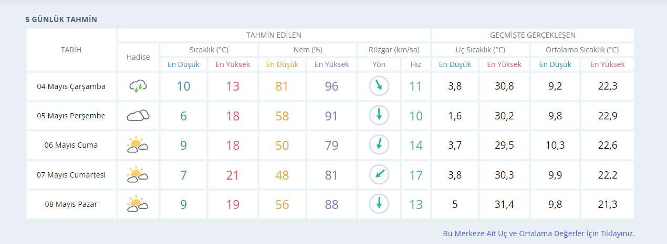Screen dimensions: 667x244
Task: Click wind direction icon for 06 Mayıs Cuma
Action: (379, 145)
